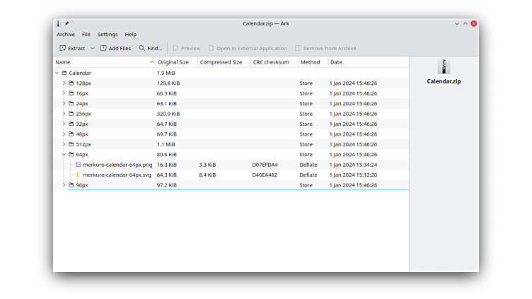
Task: Open the Extract dropdown arrow
Action: tap(92, 48)
